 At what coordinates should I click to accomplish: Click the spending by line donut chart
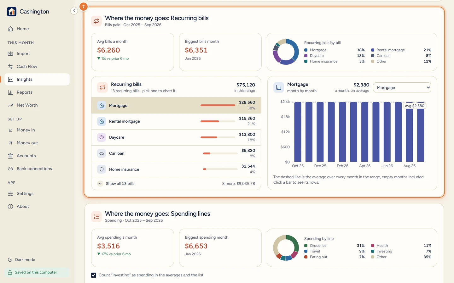pyautogui.click(x=286, y=248)
